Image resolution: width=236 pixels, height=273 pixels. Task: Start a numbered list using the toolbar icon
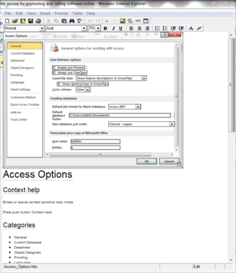pos(157,28)
